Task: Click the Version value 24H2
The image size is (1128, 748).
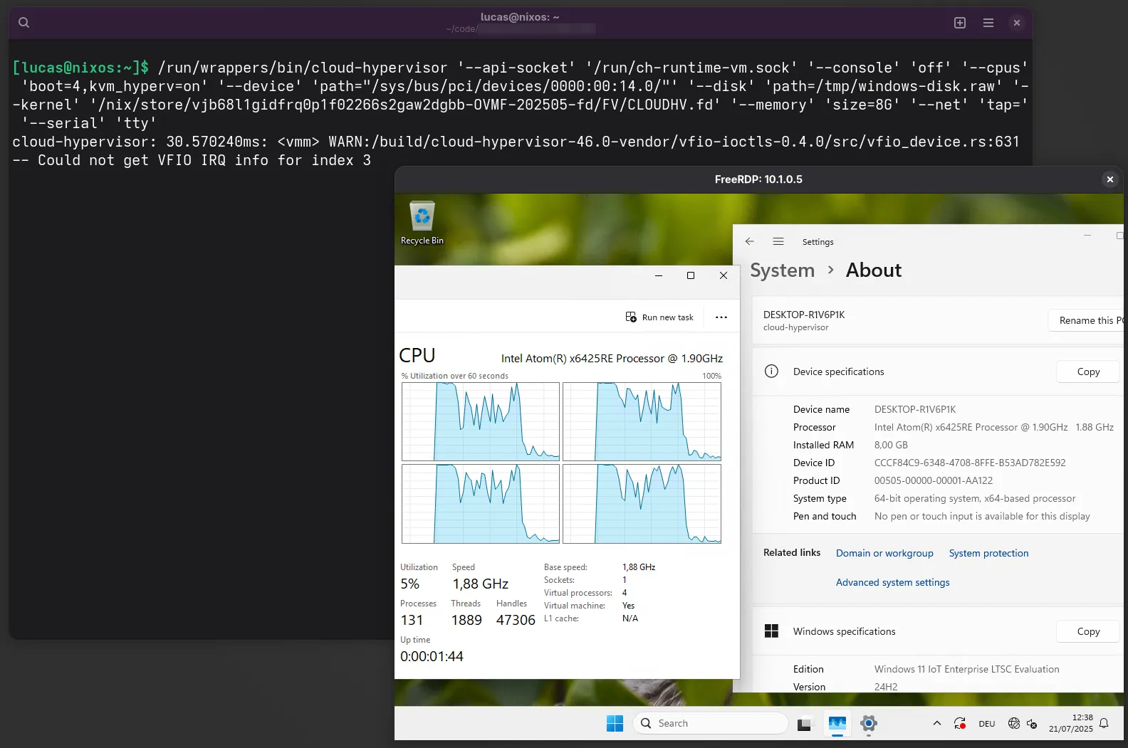Action: pos(886,687)
